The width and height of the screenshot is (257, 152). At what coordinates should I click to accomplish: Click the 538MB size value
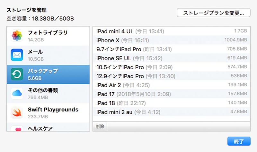pos(239,76)
